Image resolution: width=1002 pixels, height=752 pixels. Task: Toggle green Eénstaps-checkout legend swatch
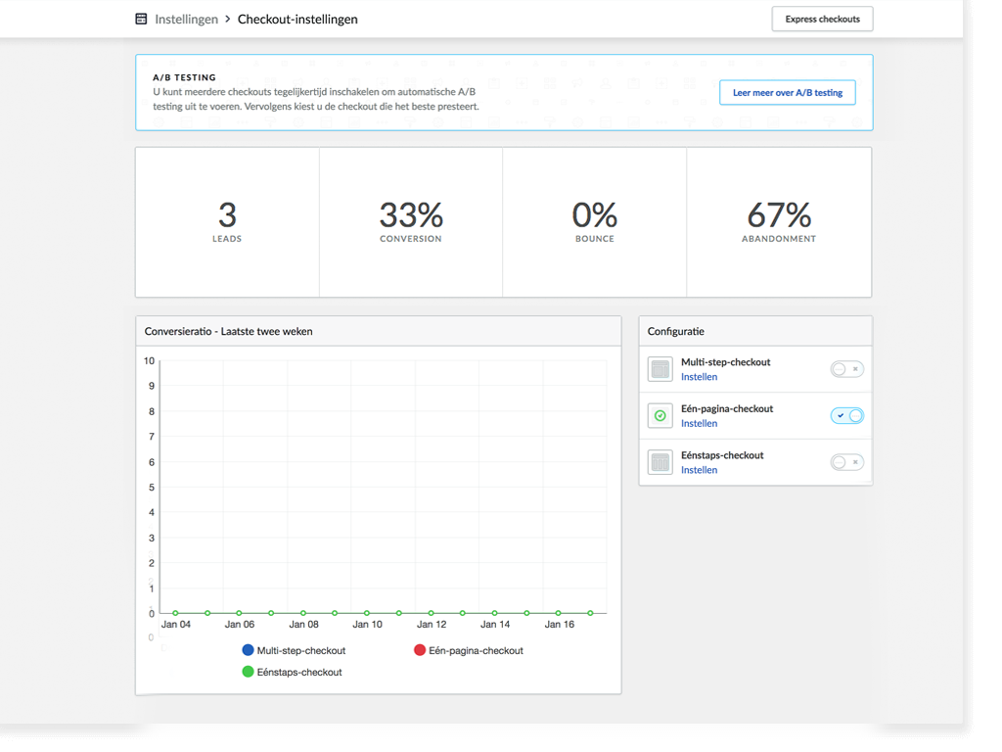coord(248,672)
